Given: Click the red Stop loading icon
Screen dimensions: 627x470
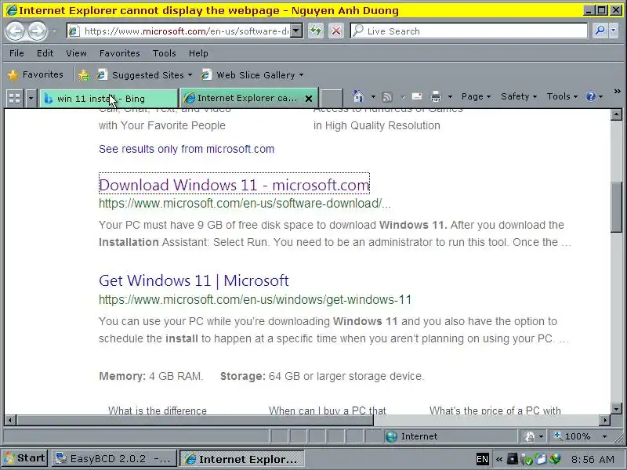Looking at the screenshot, I should point(336,31).
